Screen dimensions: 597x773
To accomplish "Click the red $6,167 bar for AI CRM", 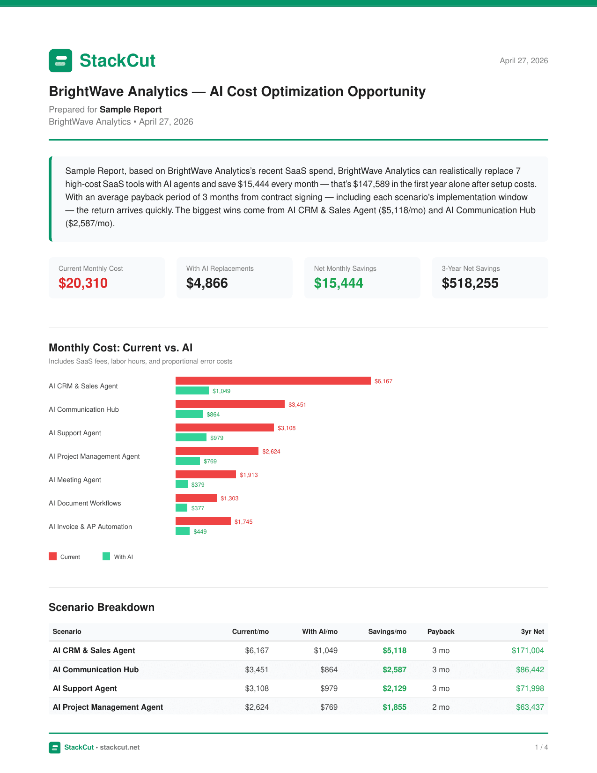I will coord(273,381).
